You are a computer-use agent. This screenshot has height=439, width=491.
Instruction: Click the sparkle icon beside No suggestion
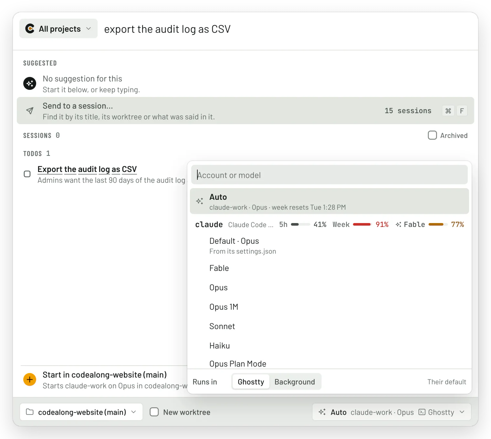tap(30, 83)
